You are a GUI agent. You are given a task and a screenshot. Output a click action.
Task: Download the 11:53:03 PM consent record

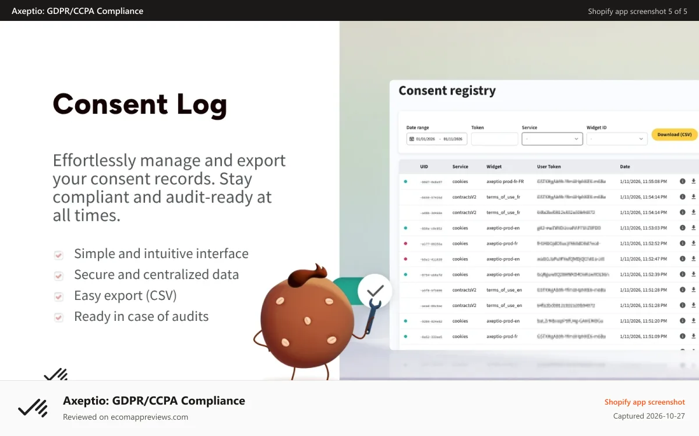[x=693, y=228]
